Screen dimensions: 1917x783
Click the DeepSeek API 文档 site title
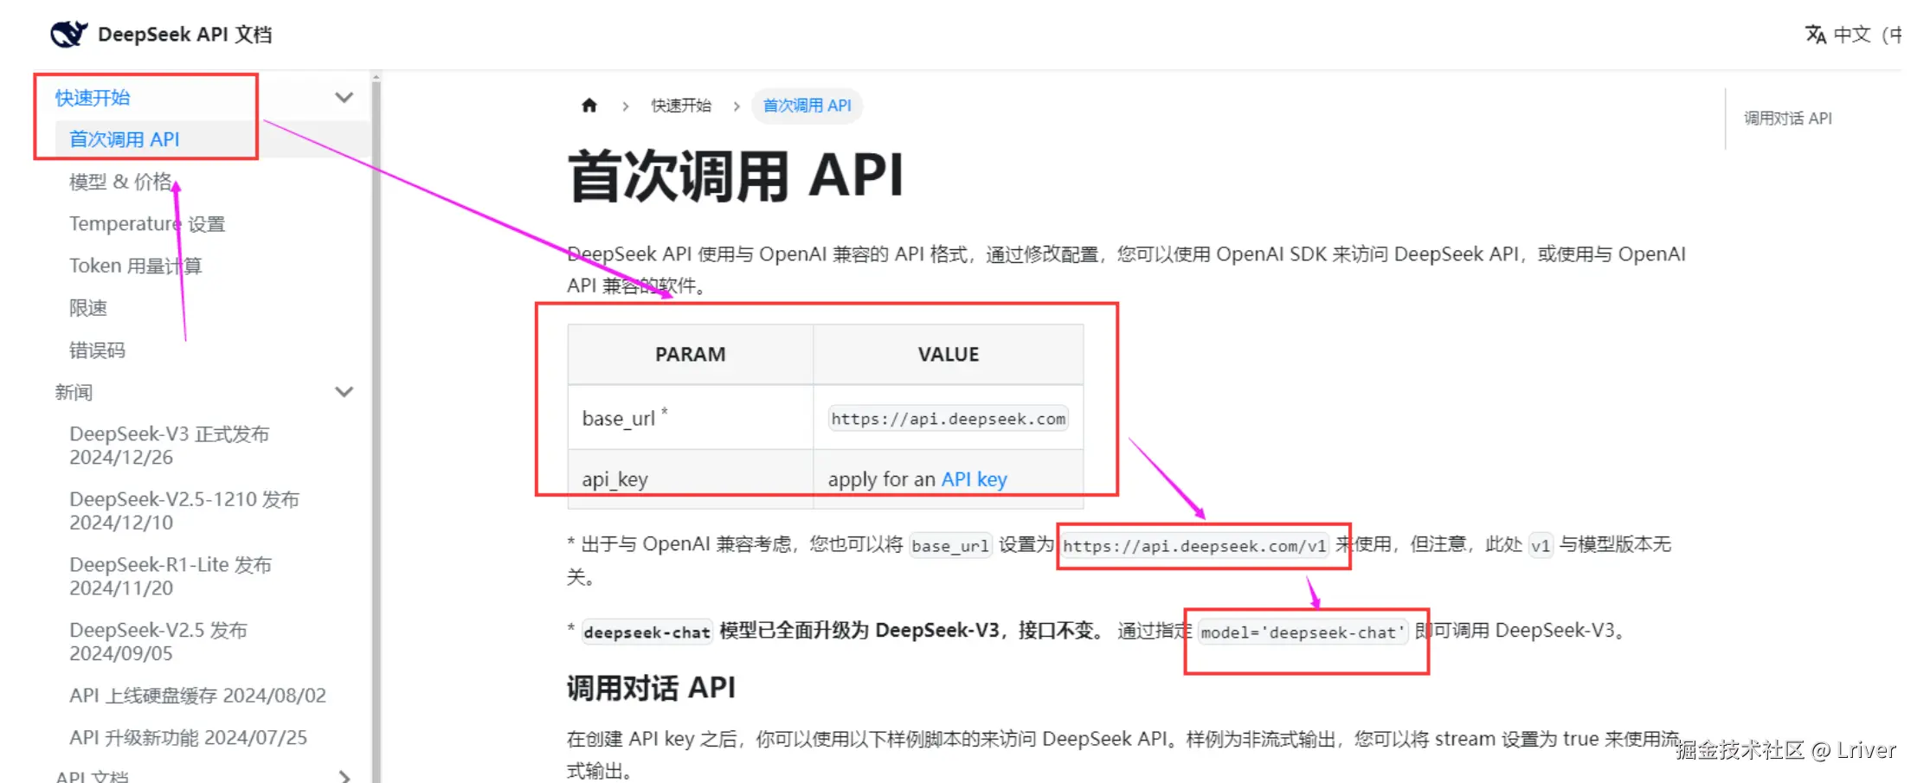point(185,35)
